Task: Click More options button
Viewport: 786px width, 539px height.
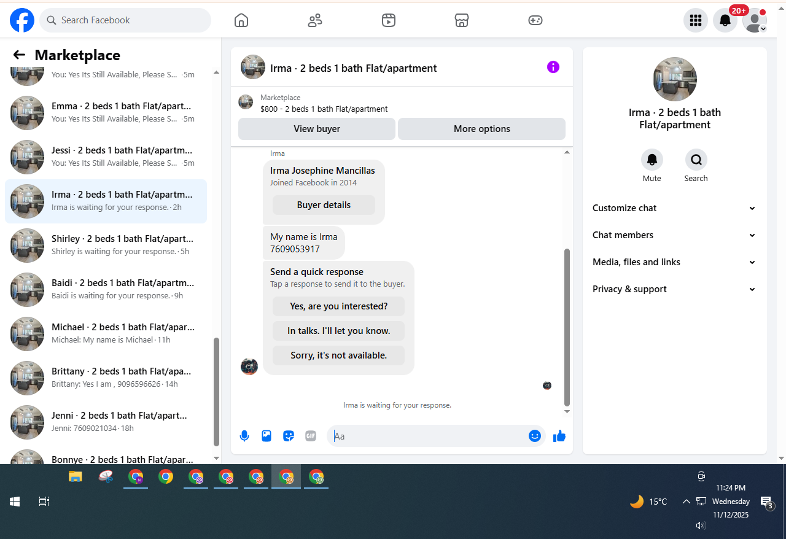Action: coord(481,129)
